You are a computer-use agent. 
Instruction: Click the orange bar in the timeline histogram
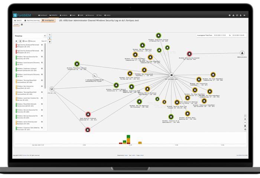pyautogui.click(x=140, y=142)
